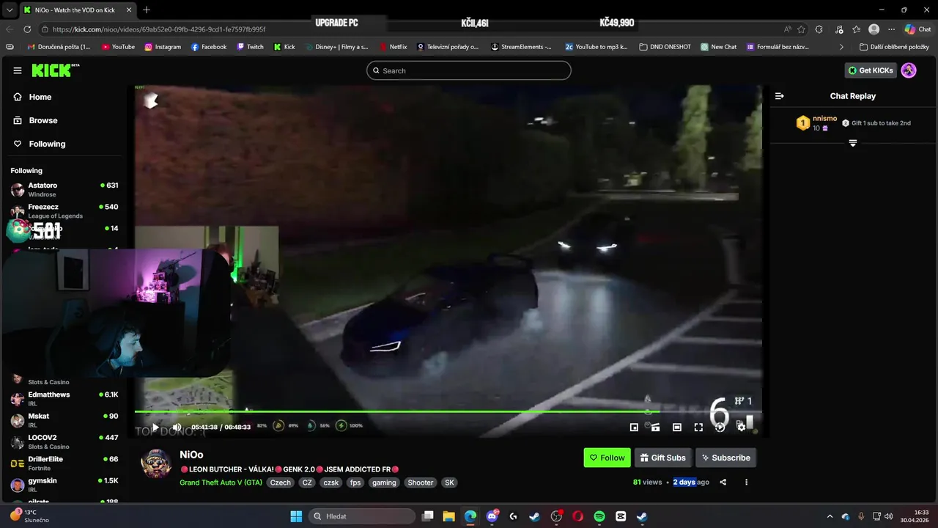Show more bookmarks overflow chevron
This screenshot has width=938, height=528.
(x=841, y=47)
